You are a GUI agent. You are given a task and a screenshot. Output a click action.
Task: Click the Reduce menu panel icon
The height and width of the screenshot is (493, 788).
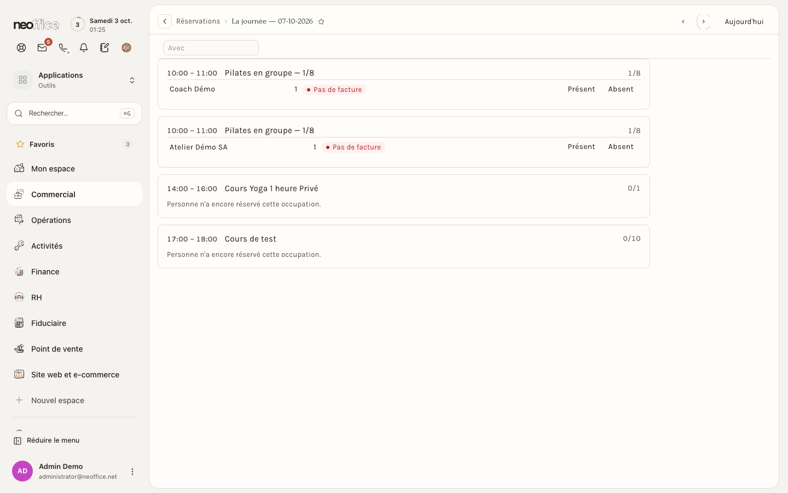click(x=18, y=441)
